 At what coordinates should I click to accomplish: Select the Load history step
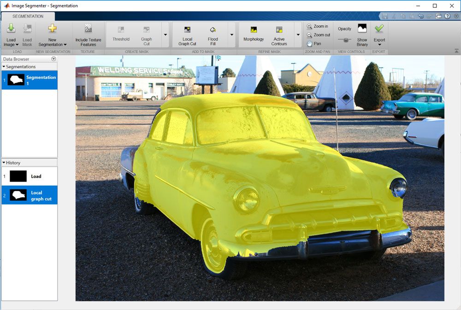30,176
